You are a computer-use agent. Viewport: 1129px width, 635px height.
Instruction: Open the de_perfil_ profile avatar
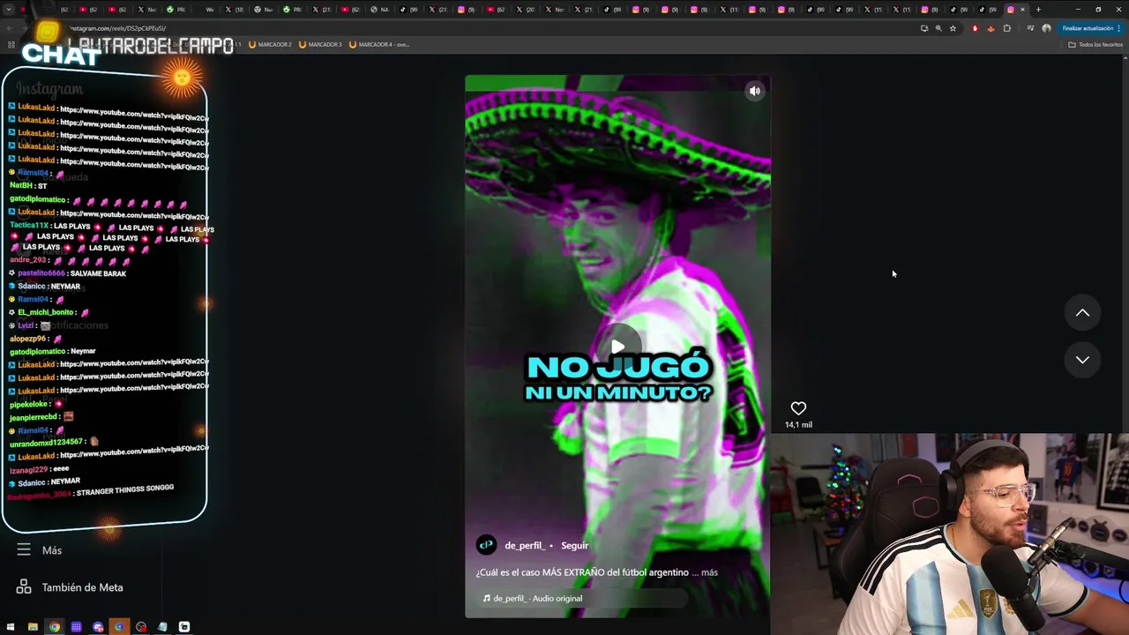tap(486, 545)
